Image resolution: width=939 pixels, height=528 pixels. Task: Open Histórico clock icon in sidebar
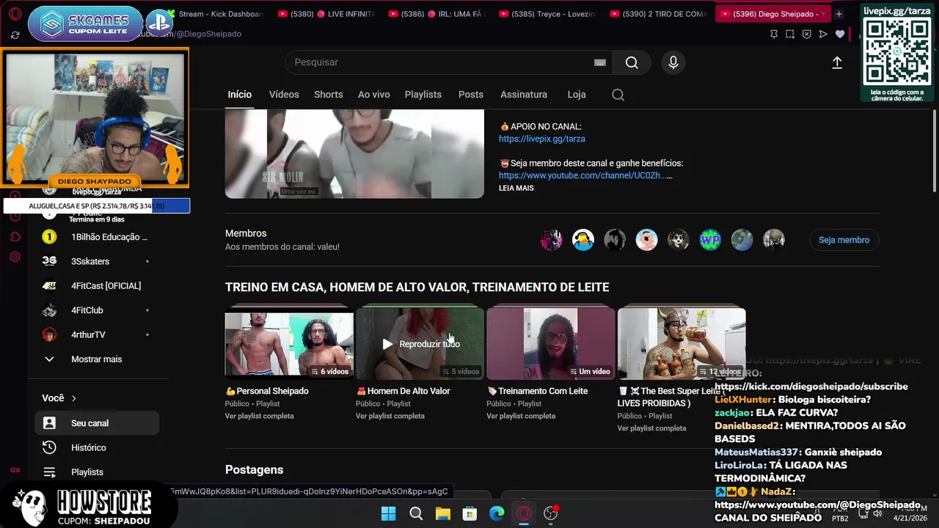[x=49, y=447]
